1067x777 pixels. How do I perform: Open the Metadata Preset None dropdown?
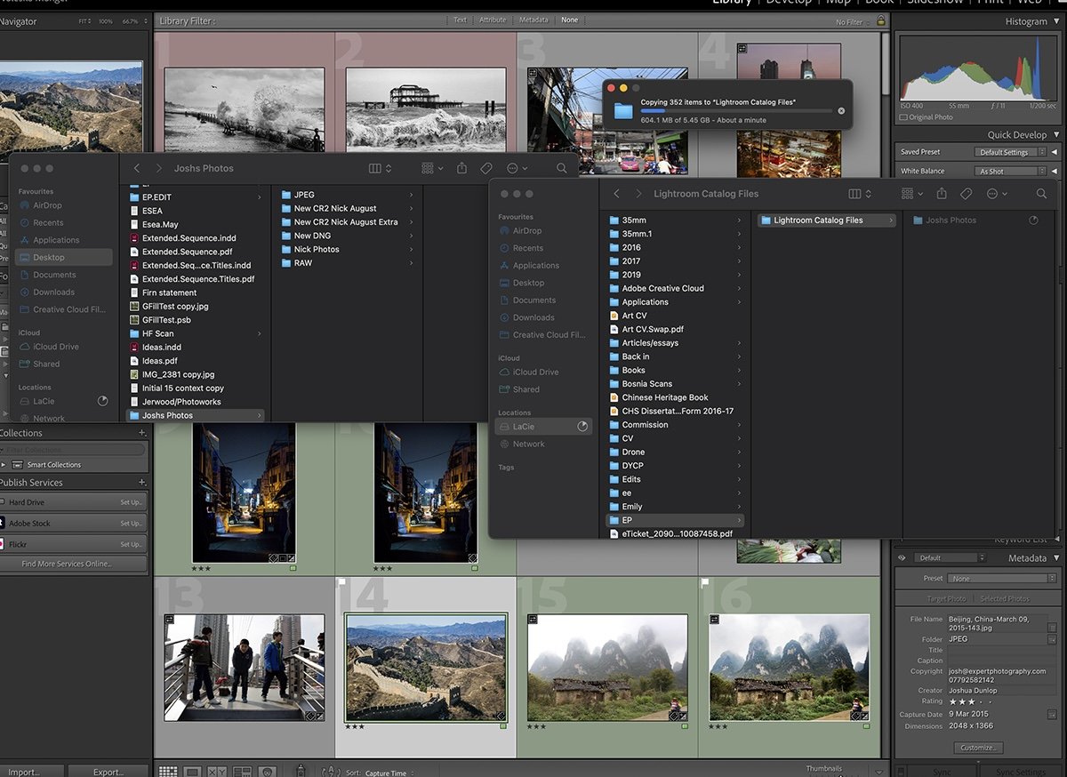[x=1003, y=576]
